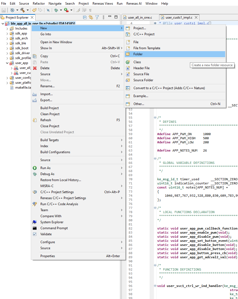Screen dimensions: 238x299
Task: Expand the sdk_app tree node
Action: pyautogui.click(x=7, y=34)
